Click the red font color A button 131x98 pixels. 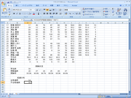tap(34, 14)
